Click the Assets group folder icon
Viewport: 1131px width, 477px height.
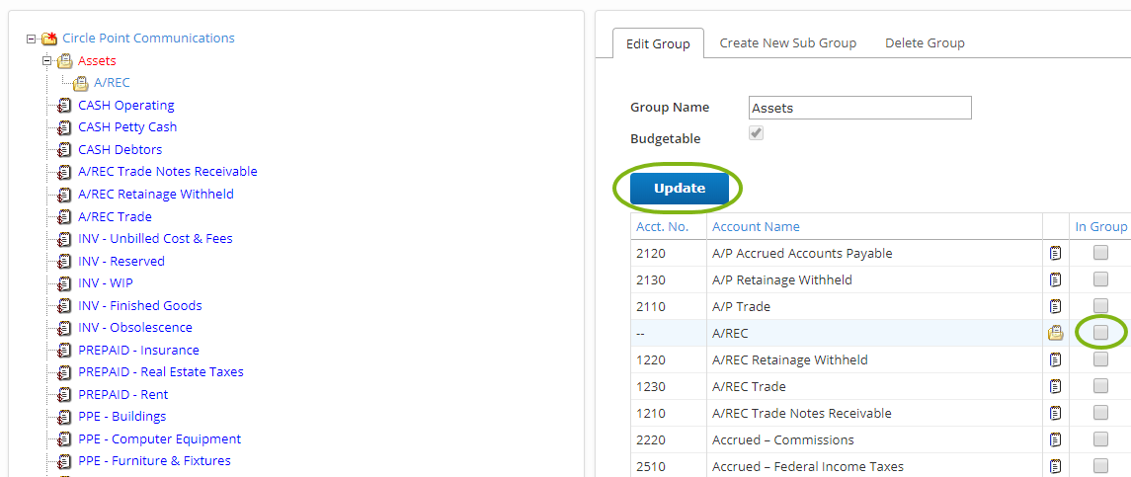click(64, 61)
